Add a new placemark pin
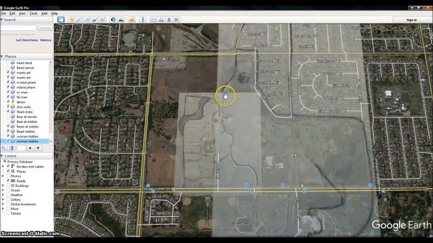Image resolution: width=433 pixels, height=243 pixels. click(x=72, y=20)
